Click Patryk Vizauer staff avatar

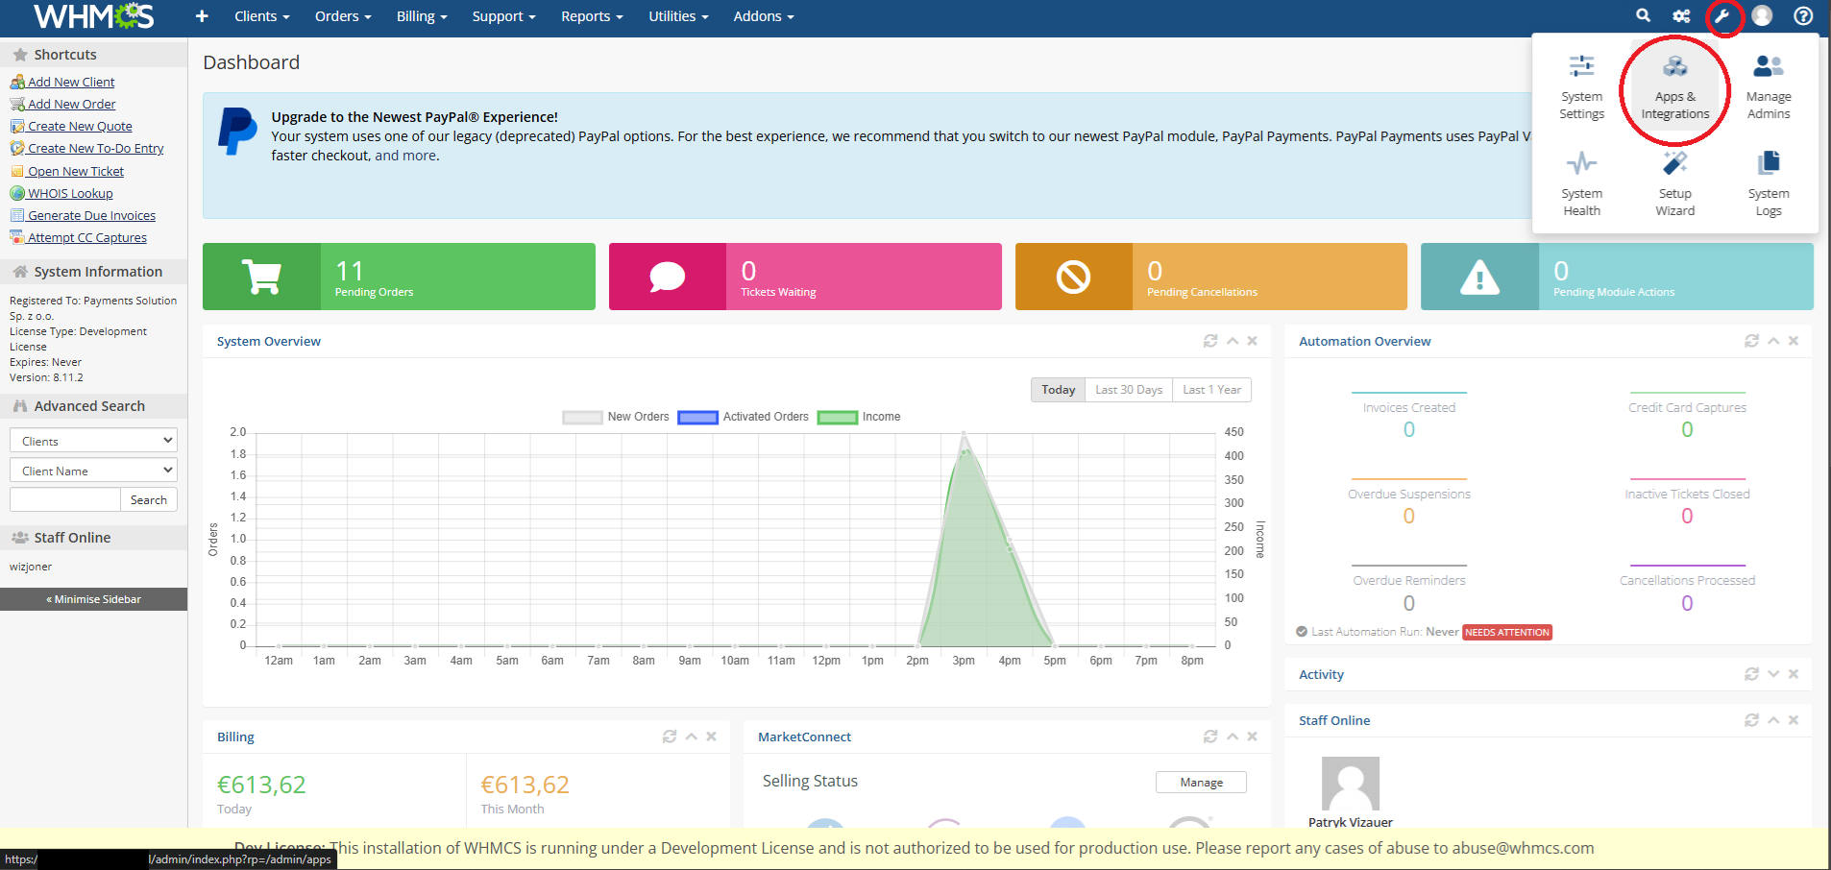(x=1351, y=785)
